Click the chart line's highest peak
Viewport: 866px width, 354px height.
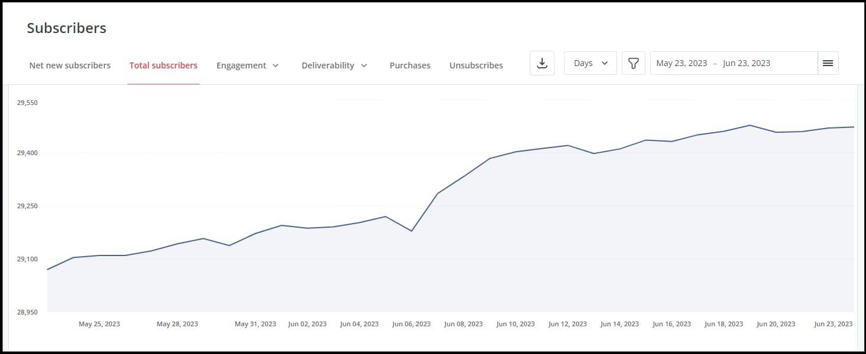(750, 125)
